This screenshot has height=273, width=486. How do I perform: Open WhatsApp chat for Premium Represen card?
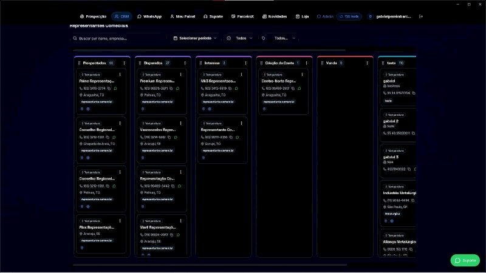click(x=177, y=89)
